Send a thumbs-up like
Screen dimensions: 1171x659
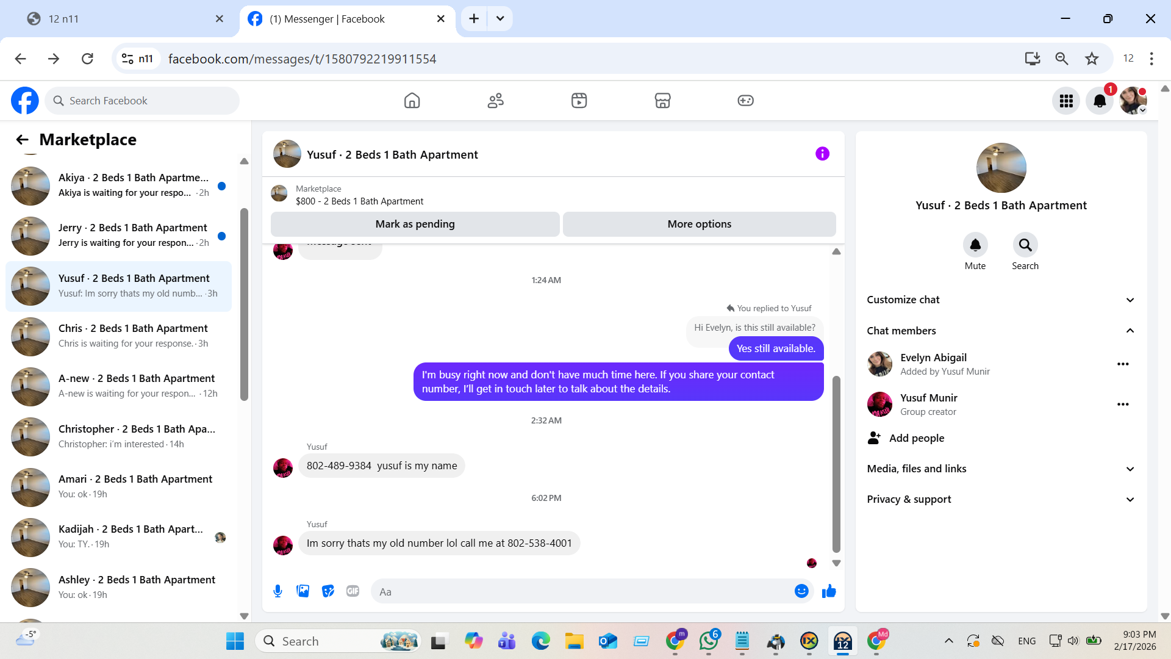pyautogui.click(x=829, y=591)
